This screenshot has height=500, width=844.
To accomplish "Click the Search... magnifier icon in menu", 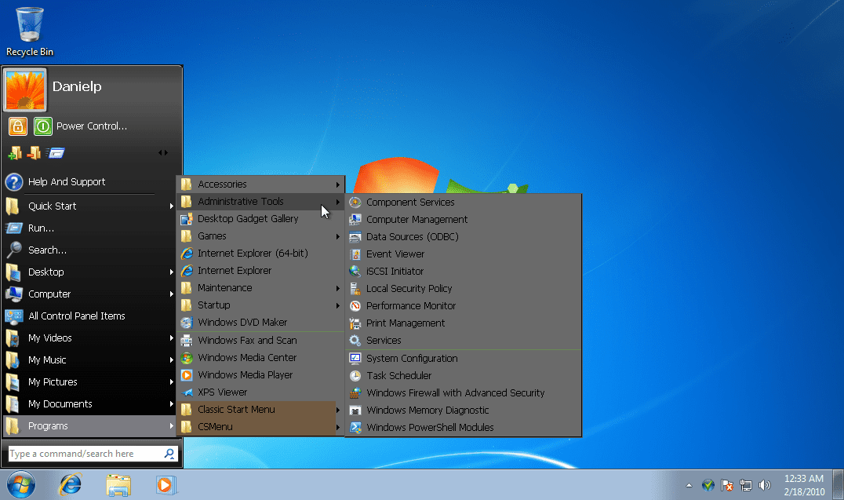I will [x=14, y=250].
